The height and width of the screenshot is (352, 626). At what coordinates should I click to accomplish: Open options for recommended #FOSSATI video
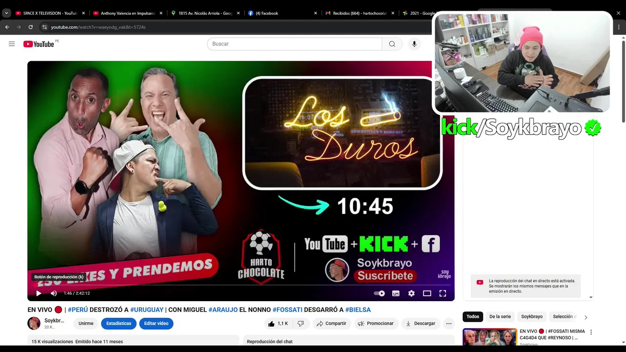[591, 332]
